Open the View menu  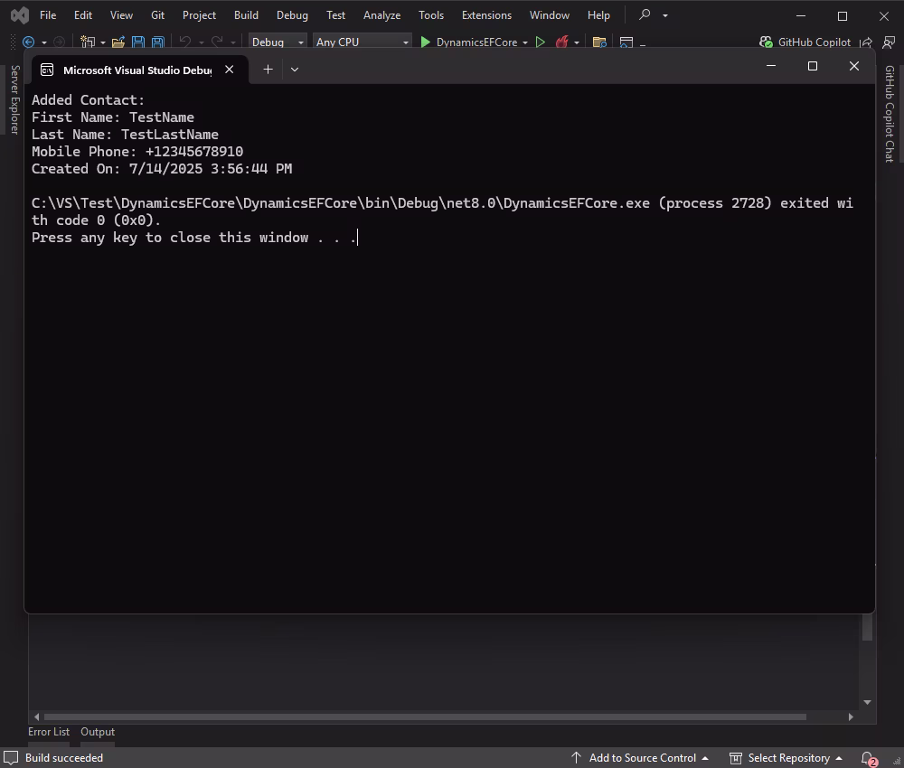click(121, 15)
